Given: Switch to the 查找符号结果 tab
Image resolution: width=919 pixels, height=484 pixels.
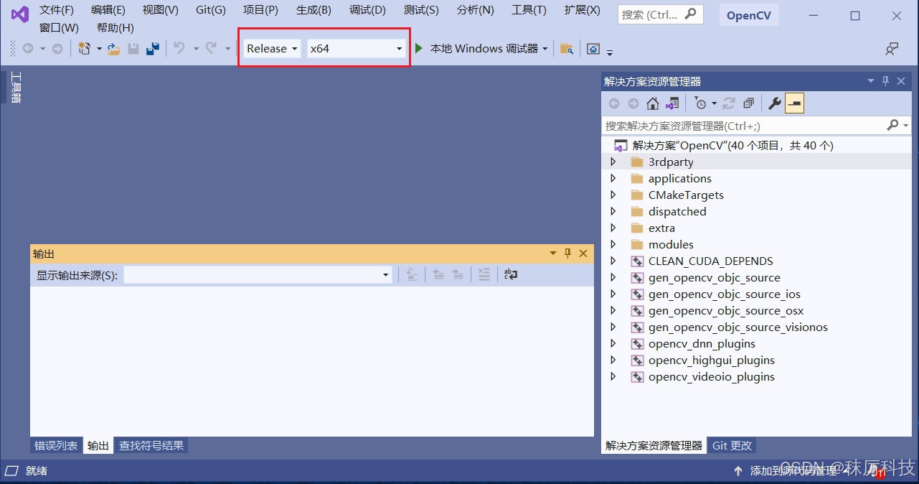Looking at the screenshot, I should pos(151,446).
